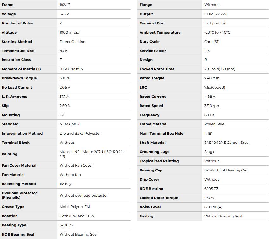Screen dimensions: 269x240
Task: Click the Rated Speed 3510 rpm value
Action: [x=212, y=106]
